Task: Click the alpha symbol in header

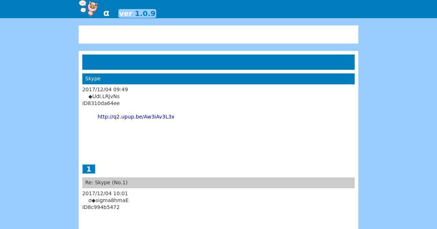Action: coord(106,13)
